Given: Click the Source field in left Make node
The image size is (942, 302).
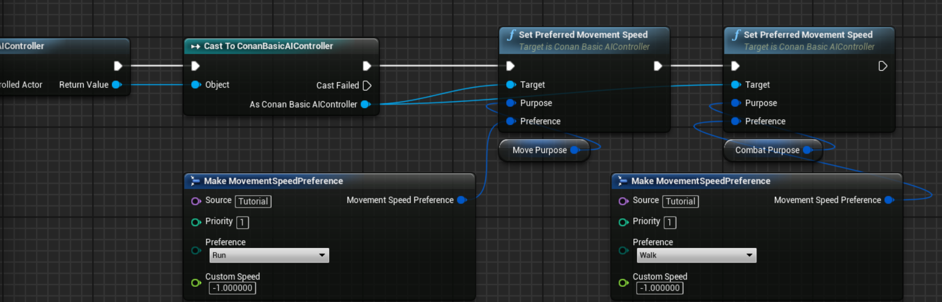Looking at the screenshot, I should coord(253,201).
